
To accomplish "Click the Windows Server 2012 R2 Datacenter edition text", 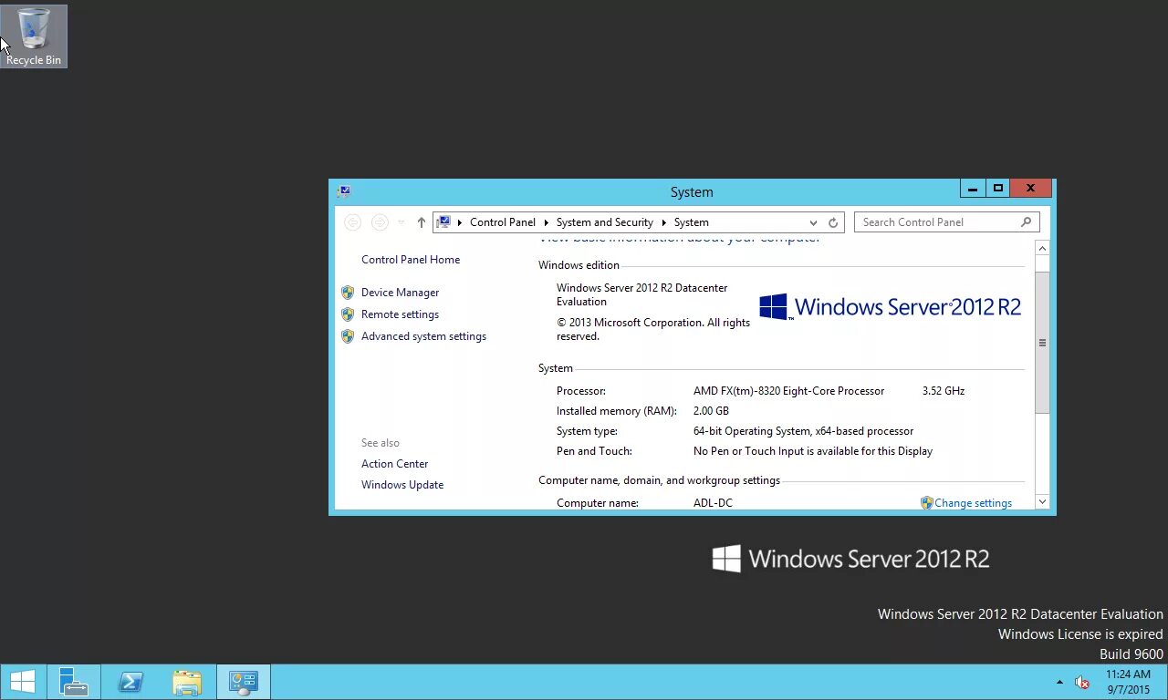I will point(642,294).
